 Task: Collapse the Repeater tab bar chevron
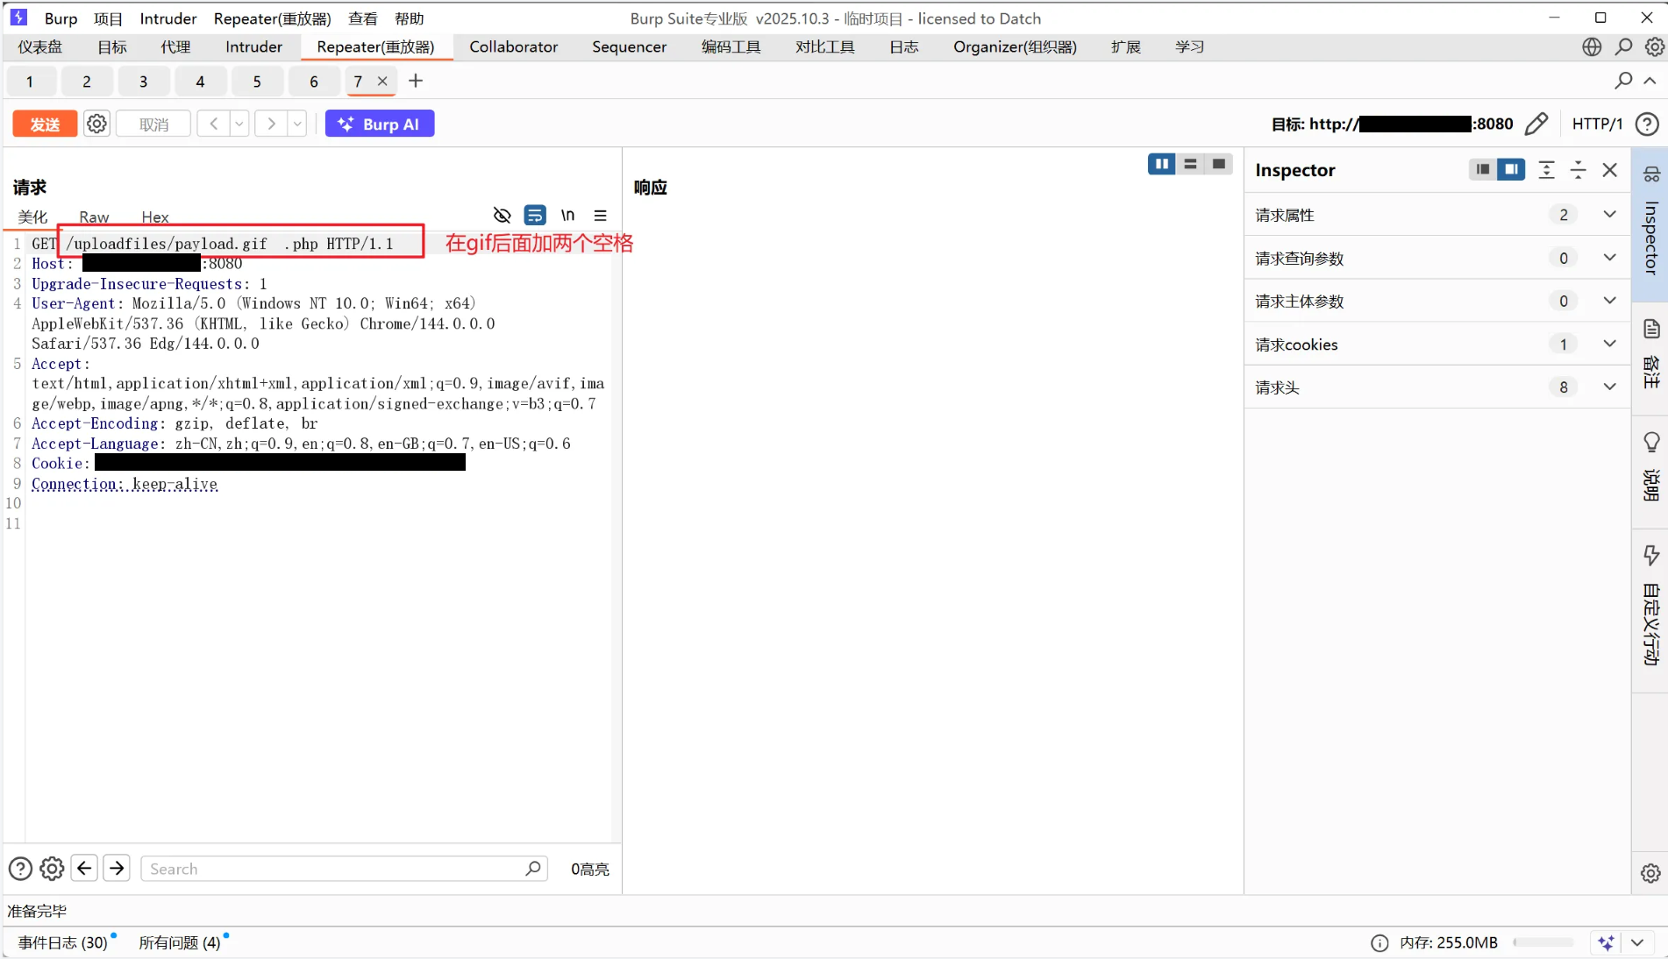1650,81
